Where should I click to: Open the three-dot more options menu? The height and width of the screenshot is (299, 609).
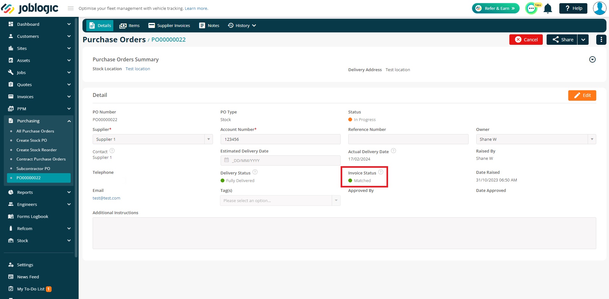pos(601,40)
